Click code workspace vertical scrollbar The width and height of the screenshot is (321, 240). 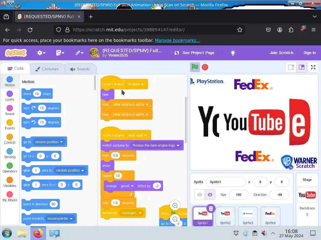click(186, 120)
